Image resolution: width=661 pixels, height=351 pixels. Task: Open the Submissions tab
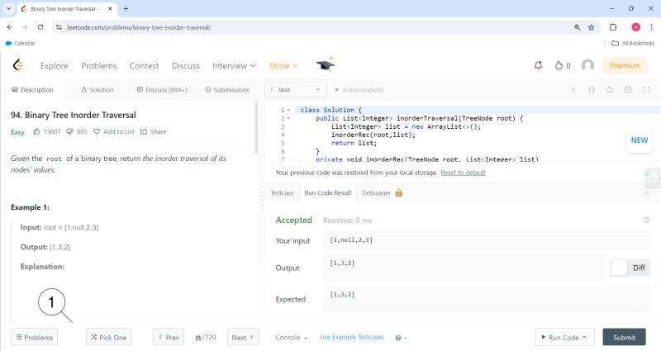(x=227, y=90)
